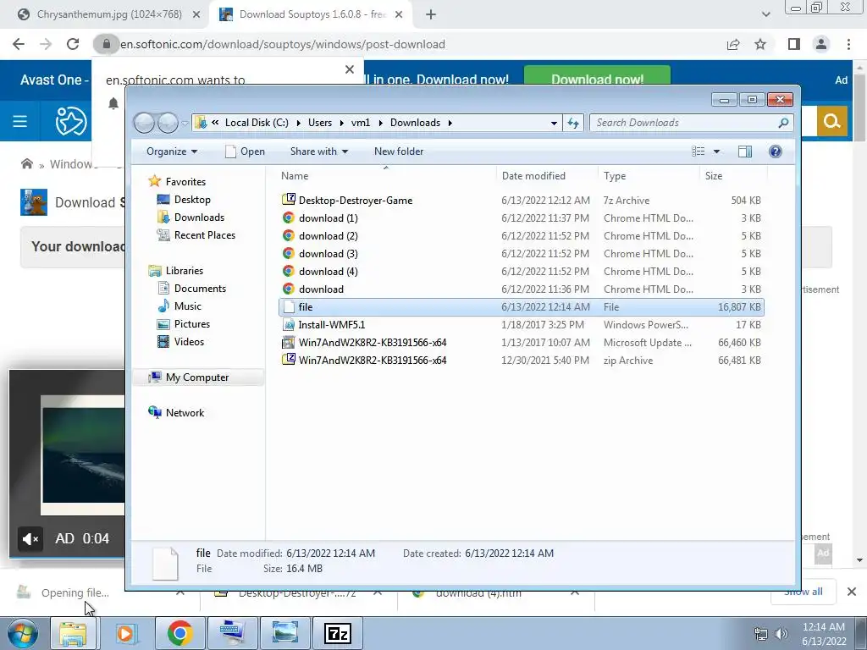Select the Desktop-Destroyer-Game 7z archive icon
This screenshot has width=867, height=650.
[288, 200]
